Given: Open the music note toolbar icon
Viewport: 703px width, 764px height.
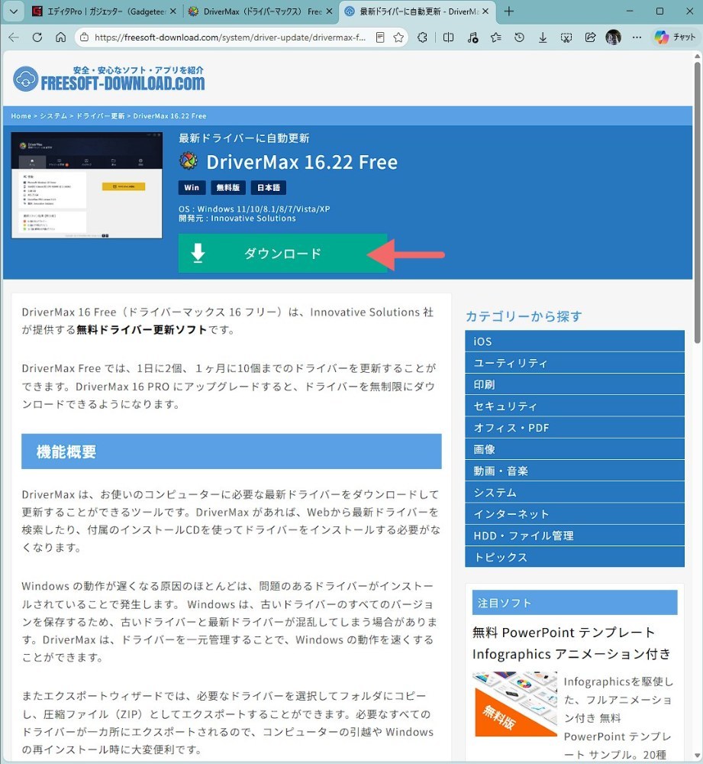Looking at the screenshot, I should 472,37.
